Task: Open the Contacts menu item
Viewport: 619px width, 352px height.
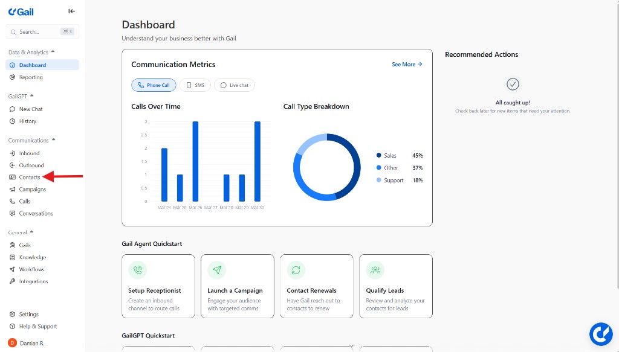Action: pos(29,177)
